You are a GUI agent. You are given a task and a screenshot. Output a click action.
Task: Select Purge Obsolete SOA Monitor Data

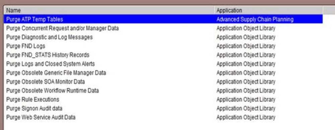[46, 82]
